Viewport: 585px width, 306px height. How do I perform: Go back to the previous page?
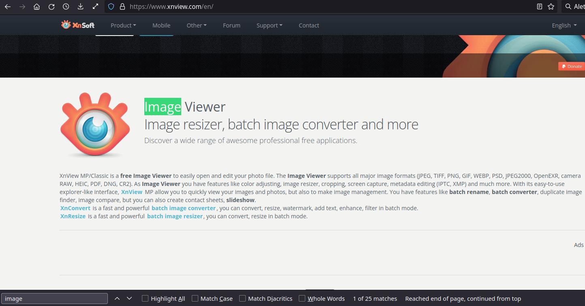pyautogui.click(x=8, y=6)
